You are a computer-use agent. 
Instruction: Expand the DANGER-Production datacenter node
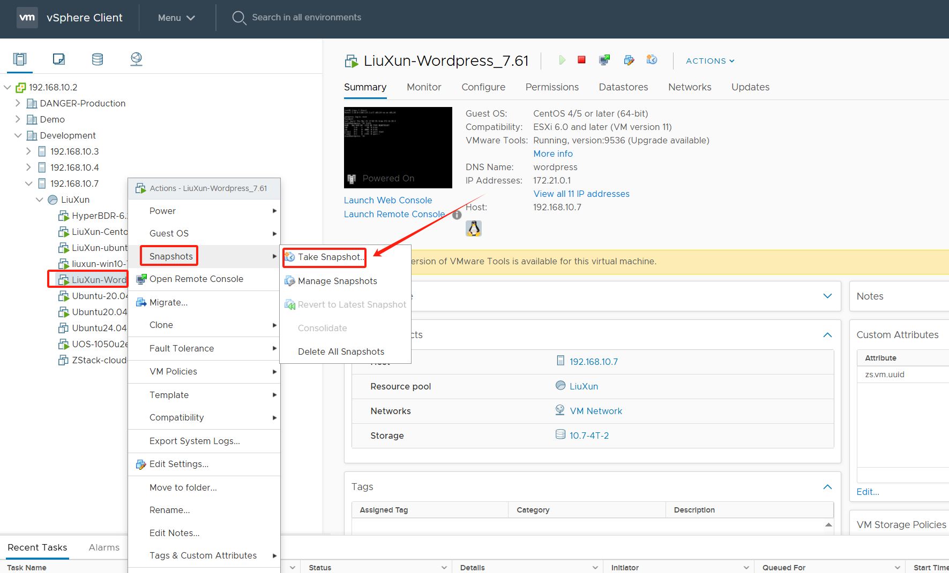18,103
